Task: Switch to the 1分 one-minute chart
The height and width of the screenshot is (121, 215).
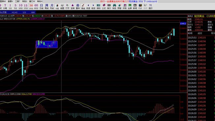Action: pos(10,7)
